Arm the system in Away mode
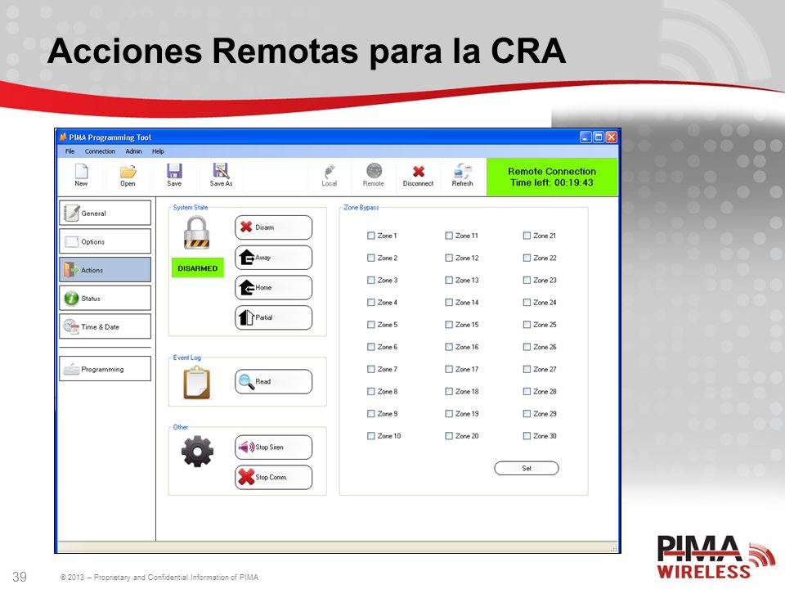 click(x=273, y=258)
